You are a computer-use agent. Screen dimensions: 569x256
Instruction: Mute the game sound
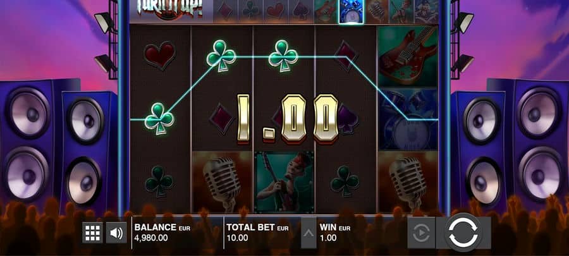click(116, 233)
